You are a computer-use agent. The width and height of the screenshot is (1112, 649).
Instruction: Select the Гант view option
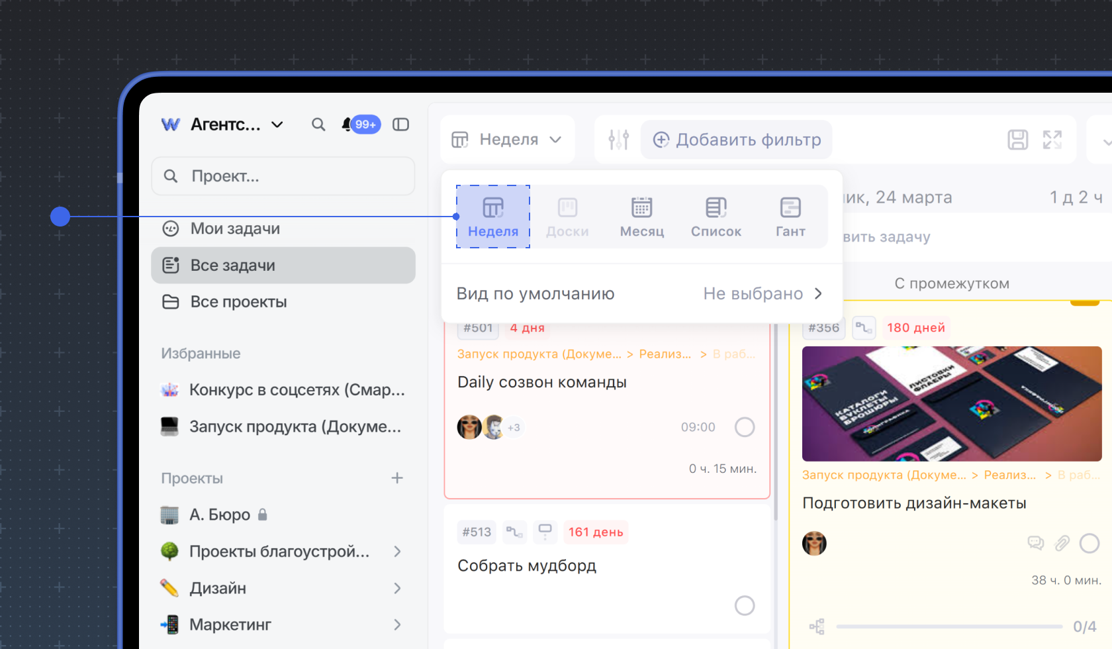pos(790,217)
